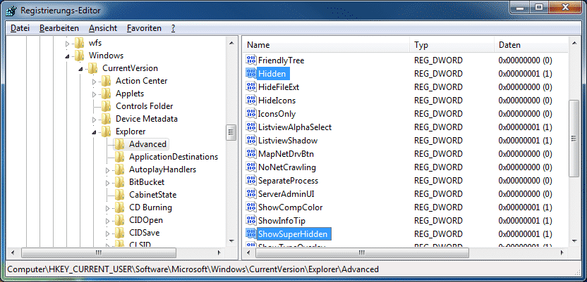
Task: Click the folder icon of BitBucket key
Action: click(119, 182)
